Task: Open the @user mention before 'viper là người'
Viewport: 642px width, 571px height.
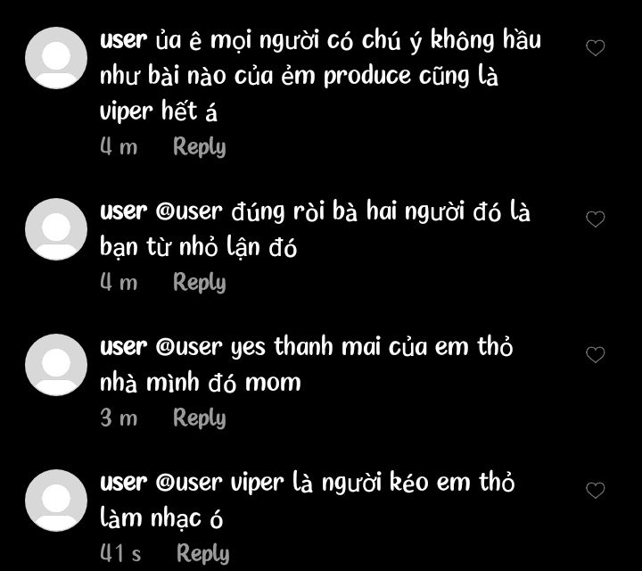Action: [189, 483]
